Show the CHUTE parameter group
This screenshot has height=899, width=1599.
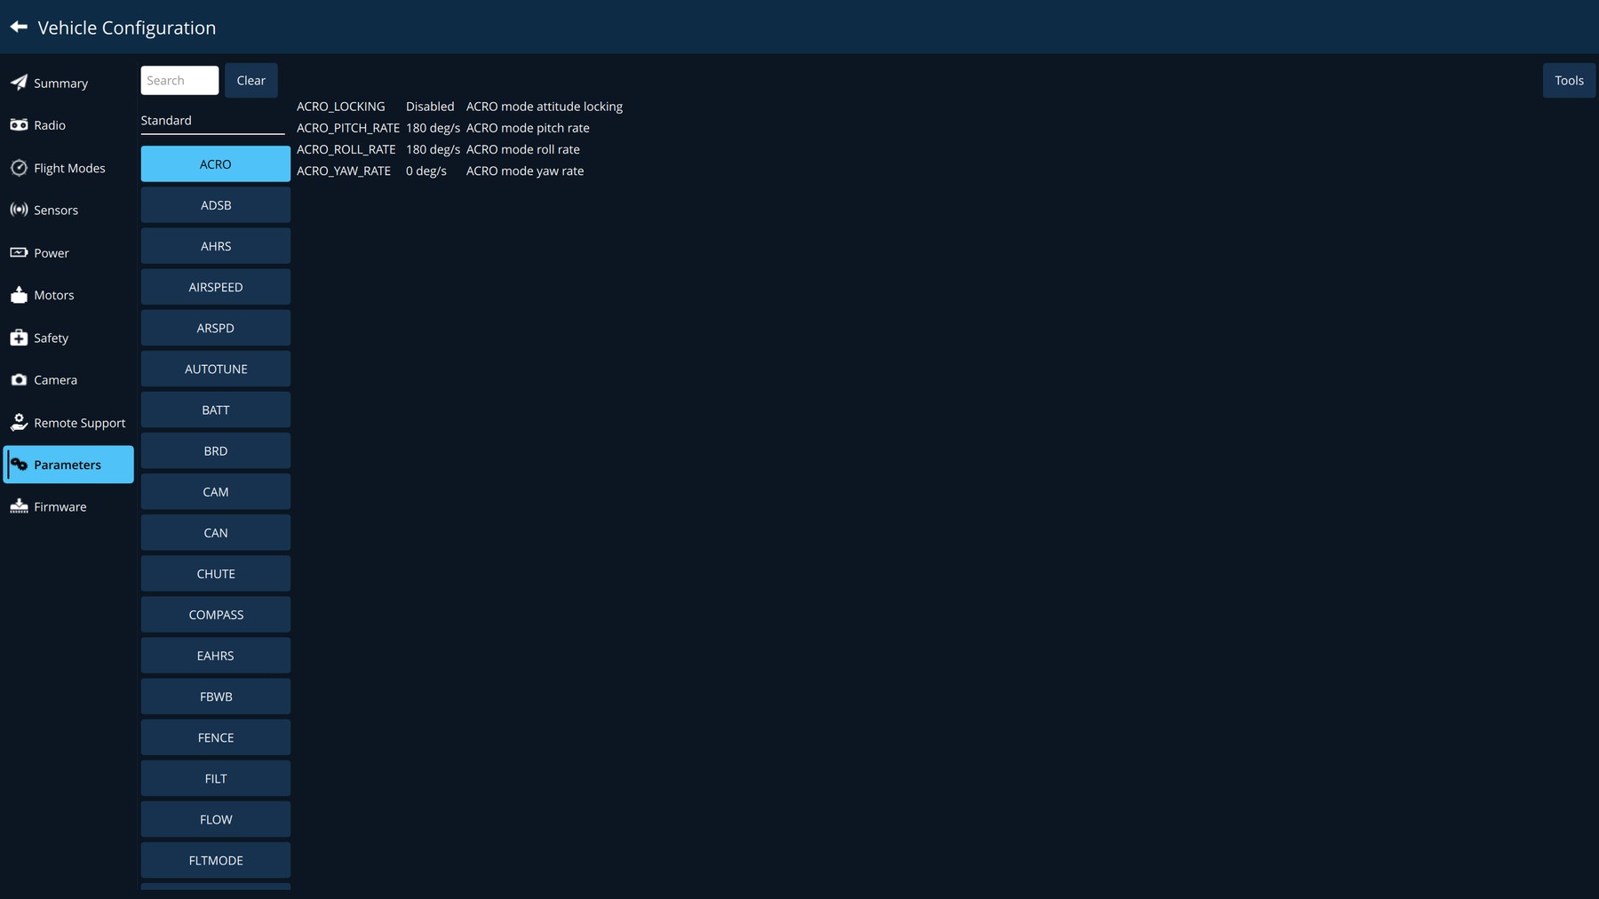tap(216, 574)
